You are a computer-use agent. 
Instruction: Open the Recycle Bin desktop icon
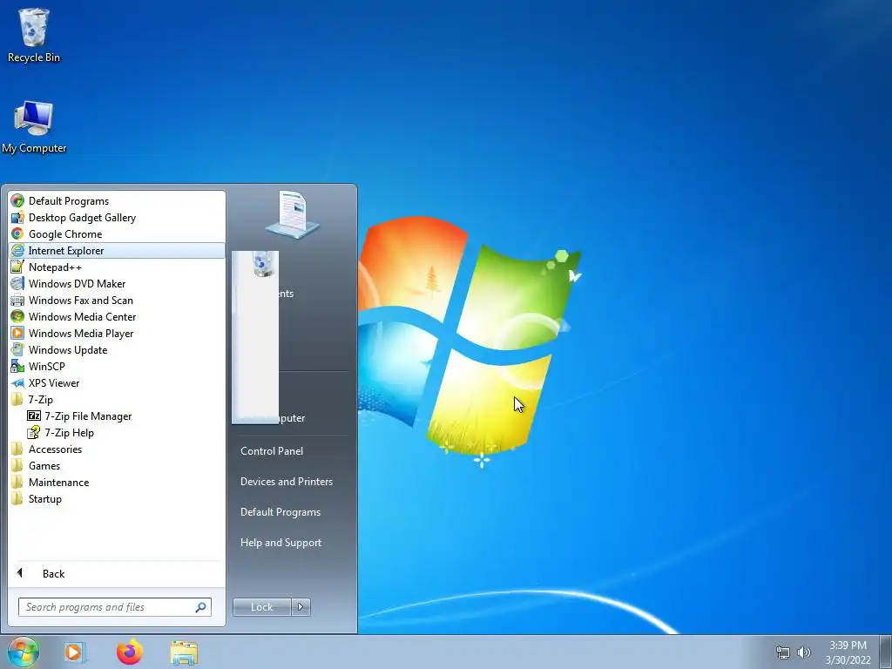(34, 35)
